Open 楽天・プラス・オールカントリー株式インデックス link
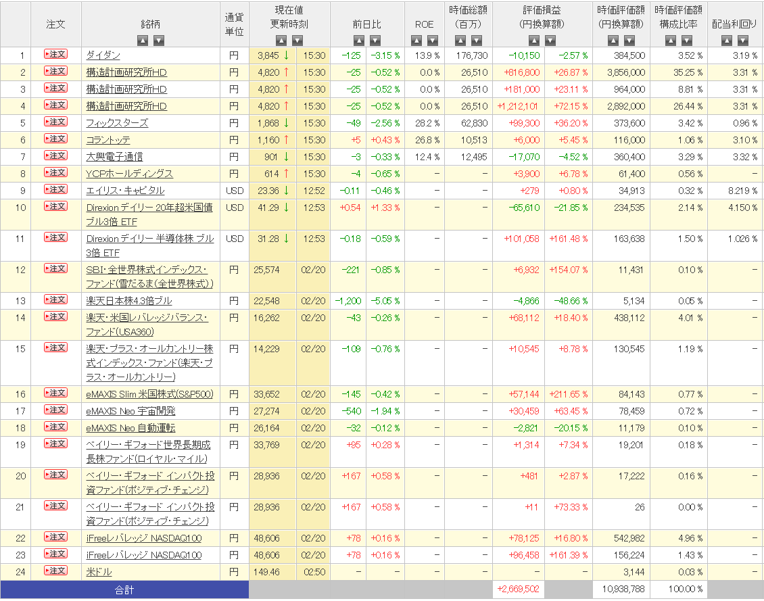This screenshot has height=601, width=764. 149,363
